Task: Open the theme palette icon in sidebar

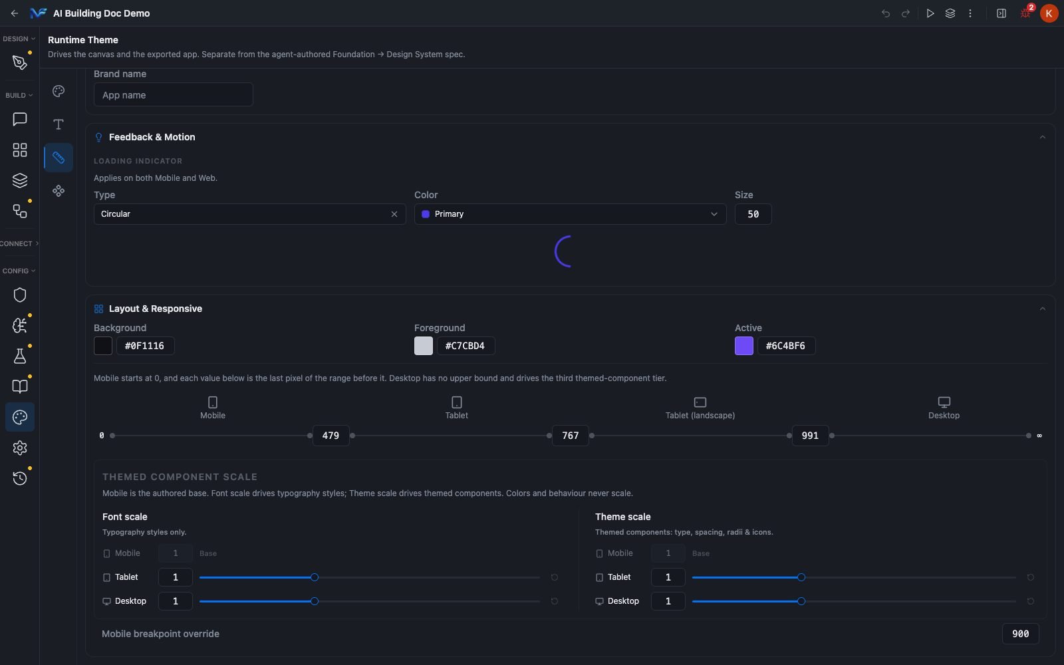Action: point(20,417)
